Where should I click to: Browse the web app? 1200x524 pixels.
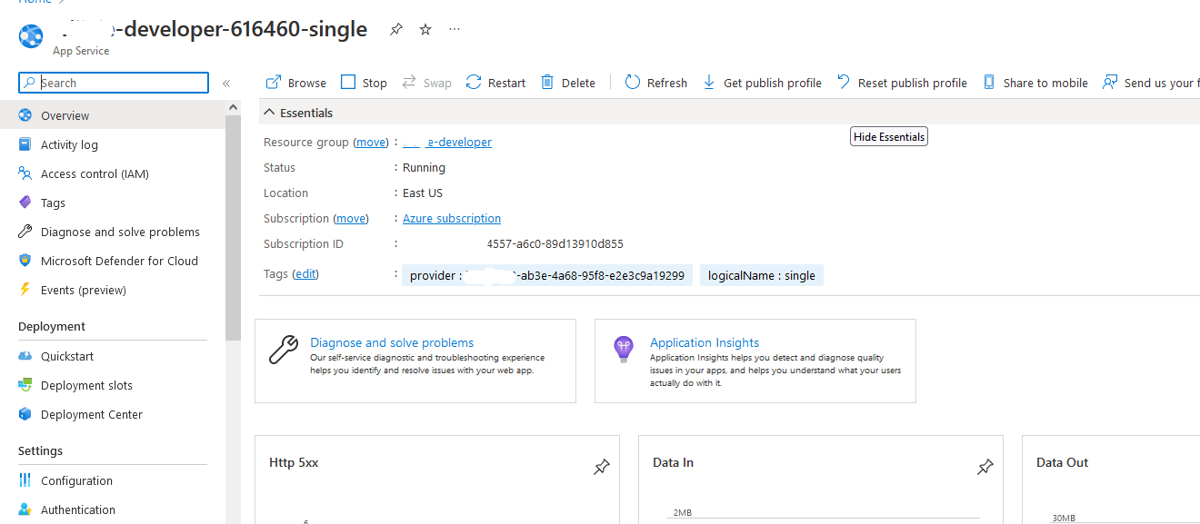point(295,83)
